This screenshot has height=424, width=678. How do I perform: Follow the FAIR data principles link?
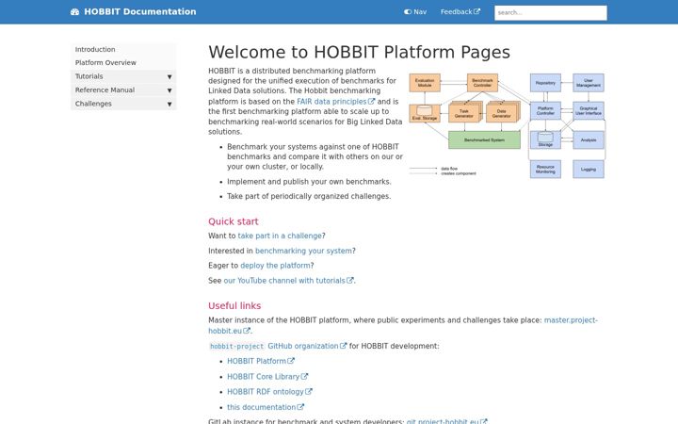(335, 101)
